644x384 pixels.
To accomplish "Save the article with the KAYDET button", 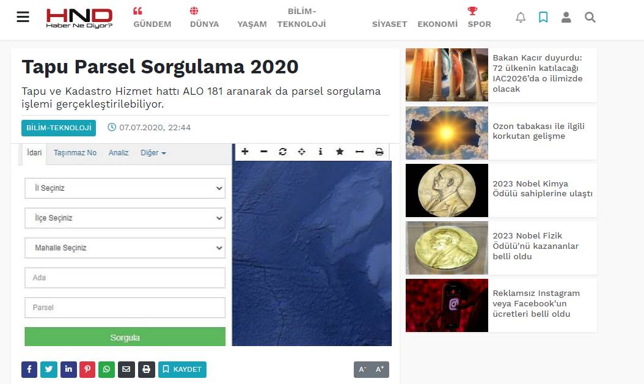I will 182,369.
